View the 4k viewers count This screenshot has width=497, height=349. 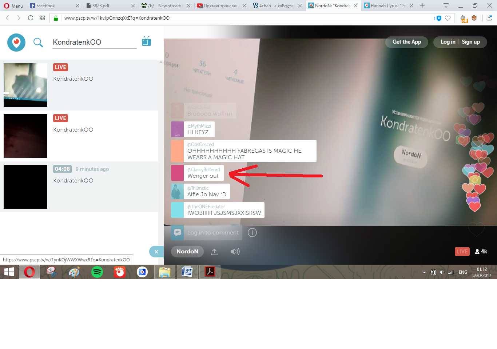481,252
